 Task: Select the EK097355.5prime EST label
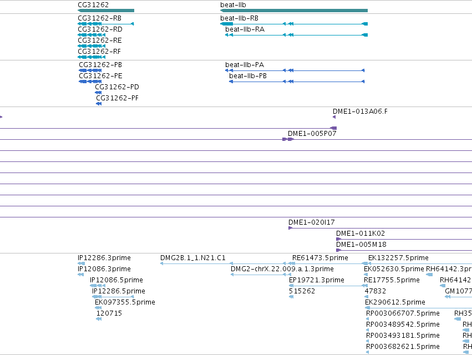point(125,302)
